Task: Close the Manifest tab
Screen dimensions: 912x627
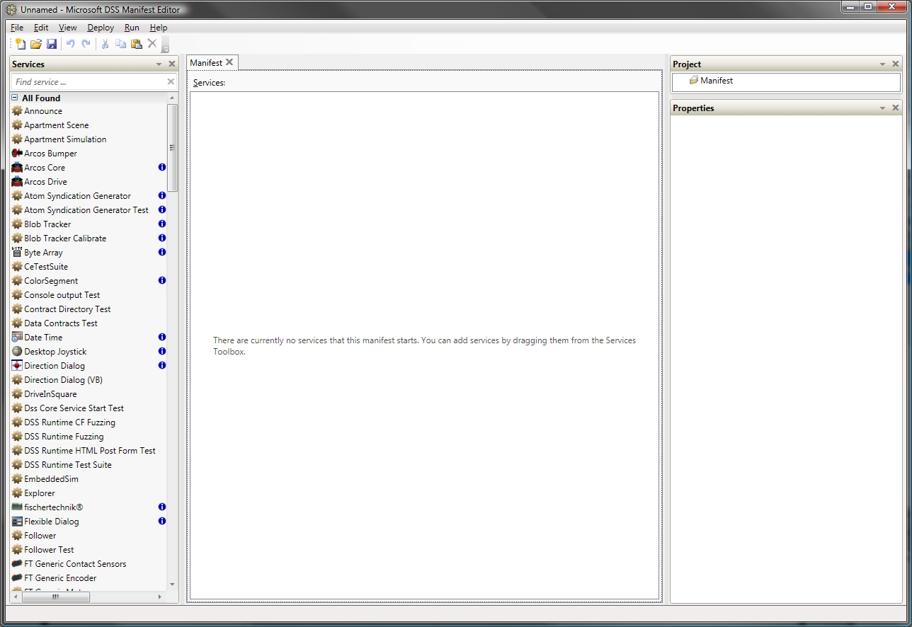Action: pyautogui.click(x=229, y=62)
